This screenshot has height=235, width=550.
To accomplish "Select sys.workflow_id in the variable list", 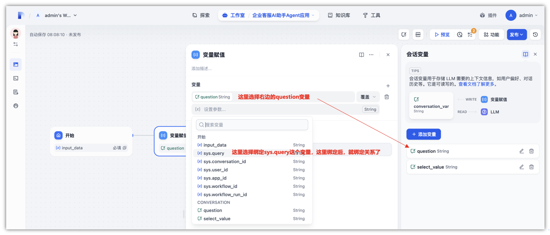I will (252, 186).
